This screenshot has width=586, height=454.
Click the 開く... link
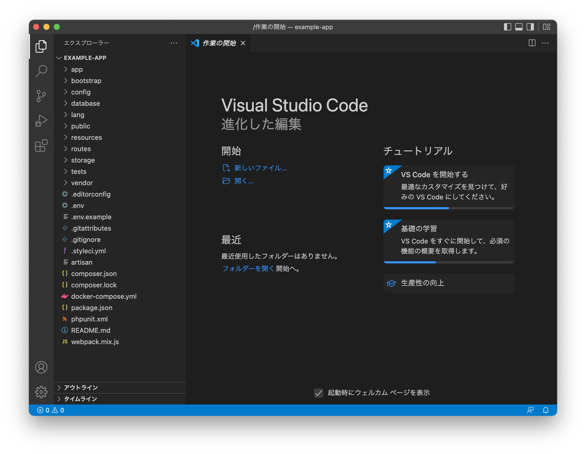[238, 181]
